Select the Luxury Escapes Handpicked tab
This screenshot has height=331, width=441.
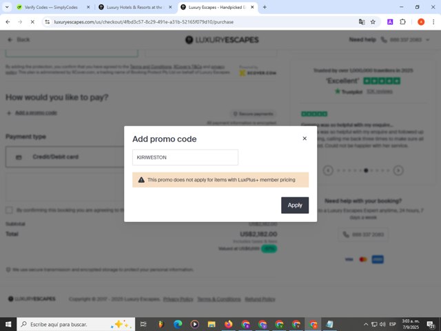tap(217, 8)
